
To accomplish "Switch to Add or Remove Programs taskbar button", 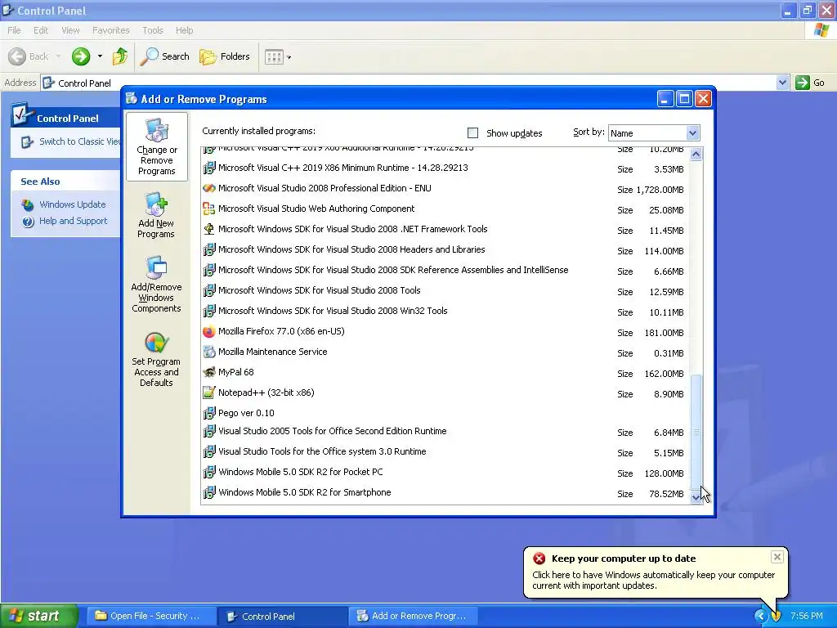I will [x=413, y=616].
